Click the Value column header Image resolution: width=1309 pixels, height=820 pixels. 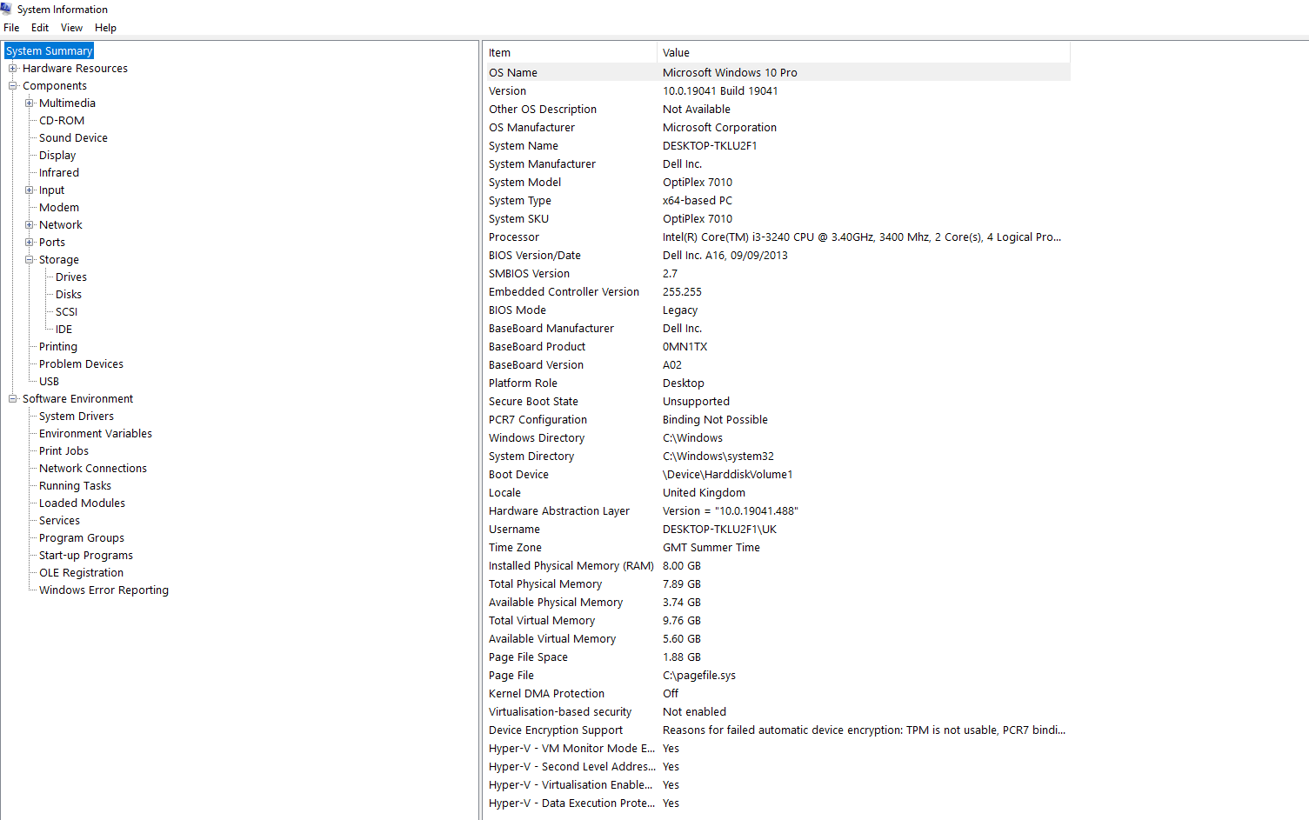(864, 53)
